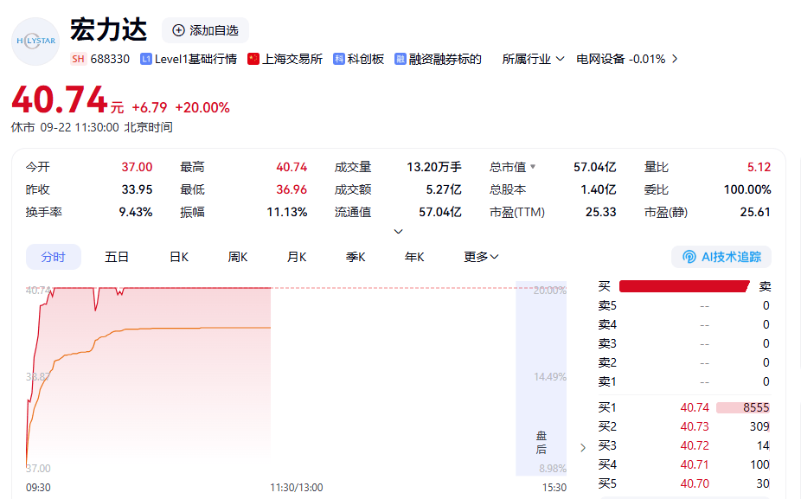Image resolution: width=801 pixels, height=499 pixels.
Task: Click the Holystar company logo
Action: point(35,42)
